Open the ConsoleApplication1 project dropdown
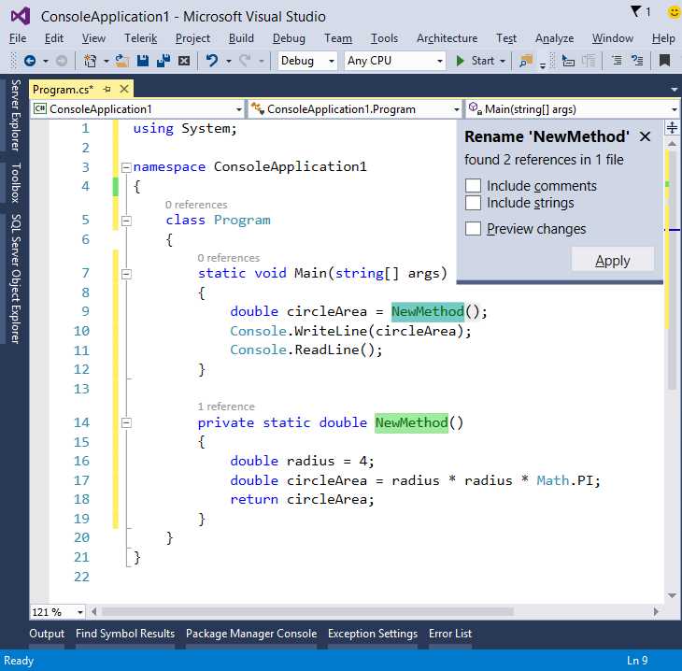Screen dimensions: 682x671 (x=138, y=108)
